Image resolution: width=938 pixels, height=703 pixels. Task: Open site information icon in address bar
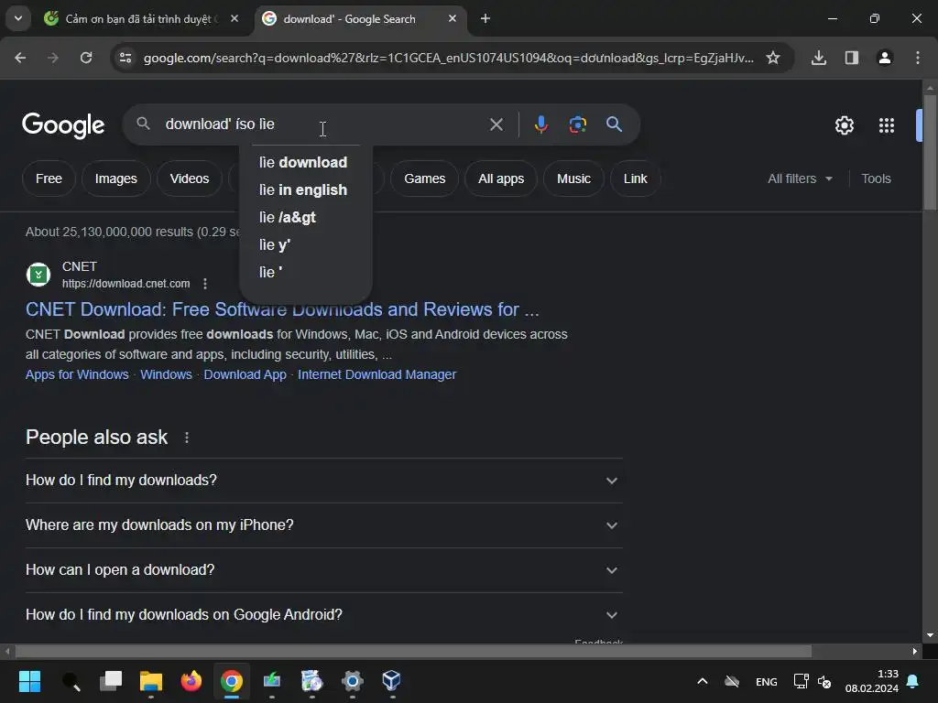[x=125, y=58]
